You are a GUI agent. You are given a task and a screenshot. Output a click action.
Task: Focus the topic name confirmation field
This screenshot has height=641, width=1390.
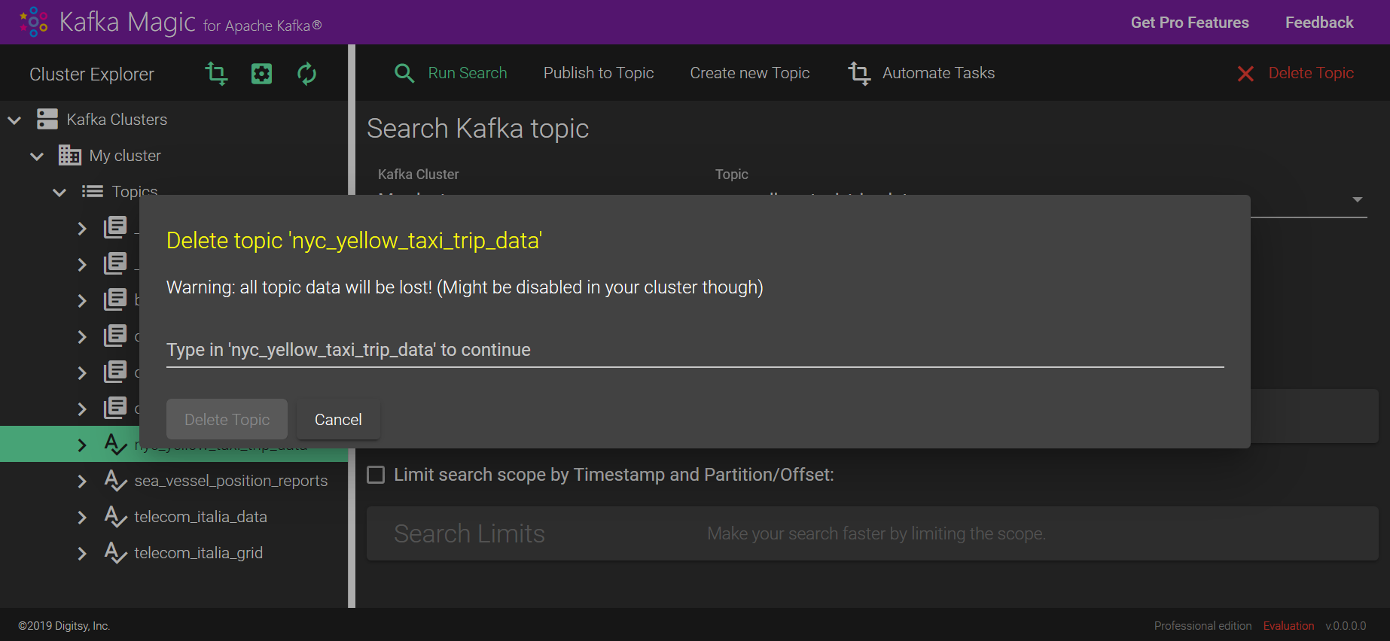coord(695,350)
